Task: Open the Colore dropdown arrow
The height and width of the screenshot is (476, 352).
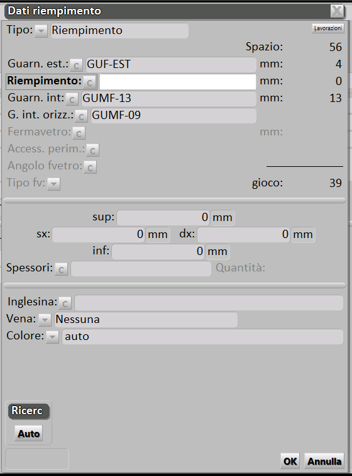Action: coord(52,337)
